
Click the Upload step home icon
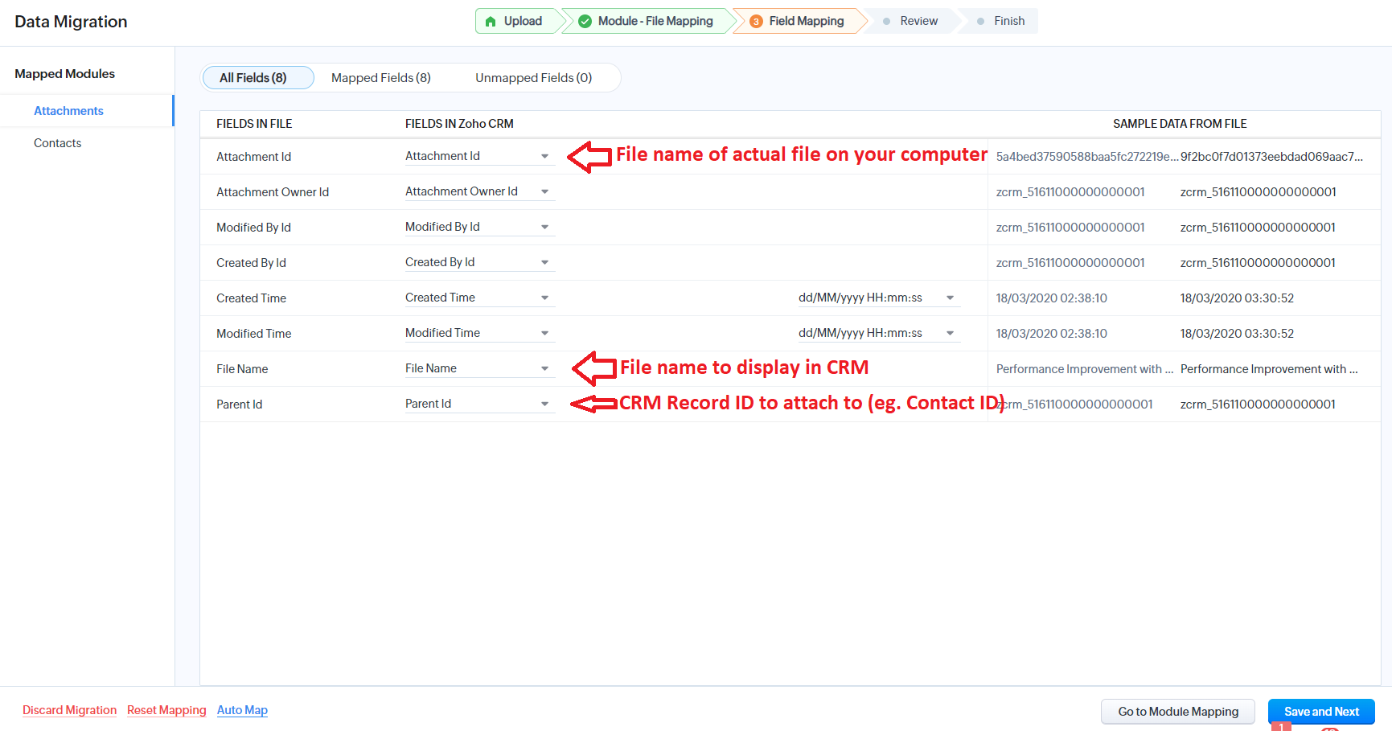[x=491, y=22]
